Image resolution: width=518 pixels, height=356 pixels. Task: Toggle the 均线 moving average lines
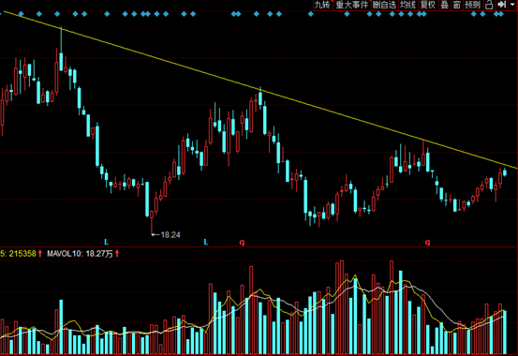(x=407, y=5)
